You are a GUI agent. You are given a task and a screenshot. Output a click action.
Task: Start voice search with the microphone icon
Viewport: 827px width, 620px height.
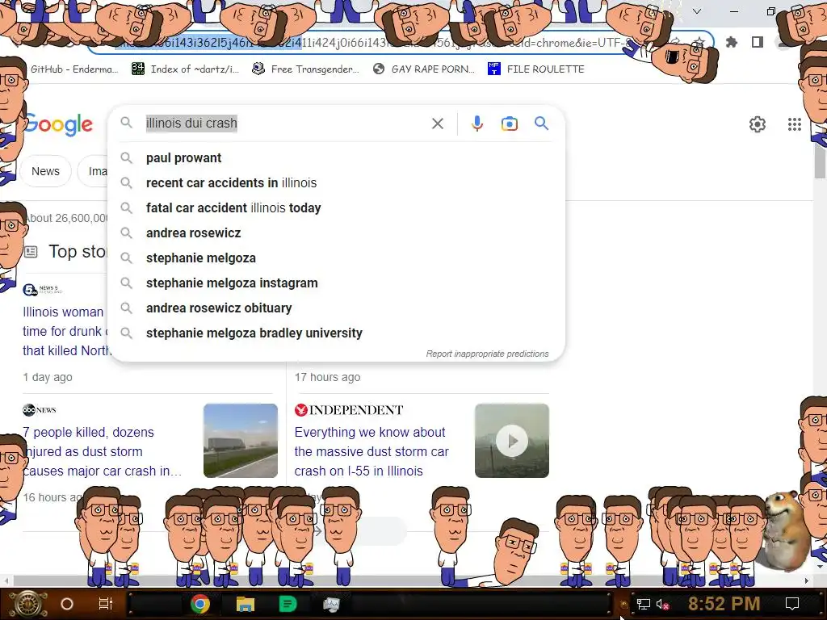(476, 124)
